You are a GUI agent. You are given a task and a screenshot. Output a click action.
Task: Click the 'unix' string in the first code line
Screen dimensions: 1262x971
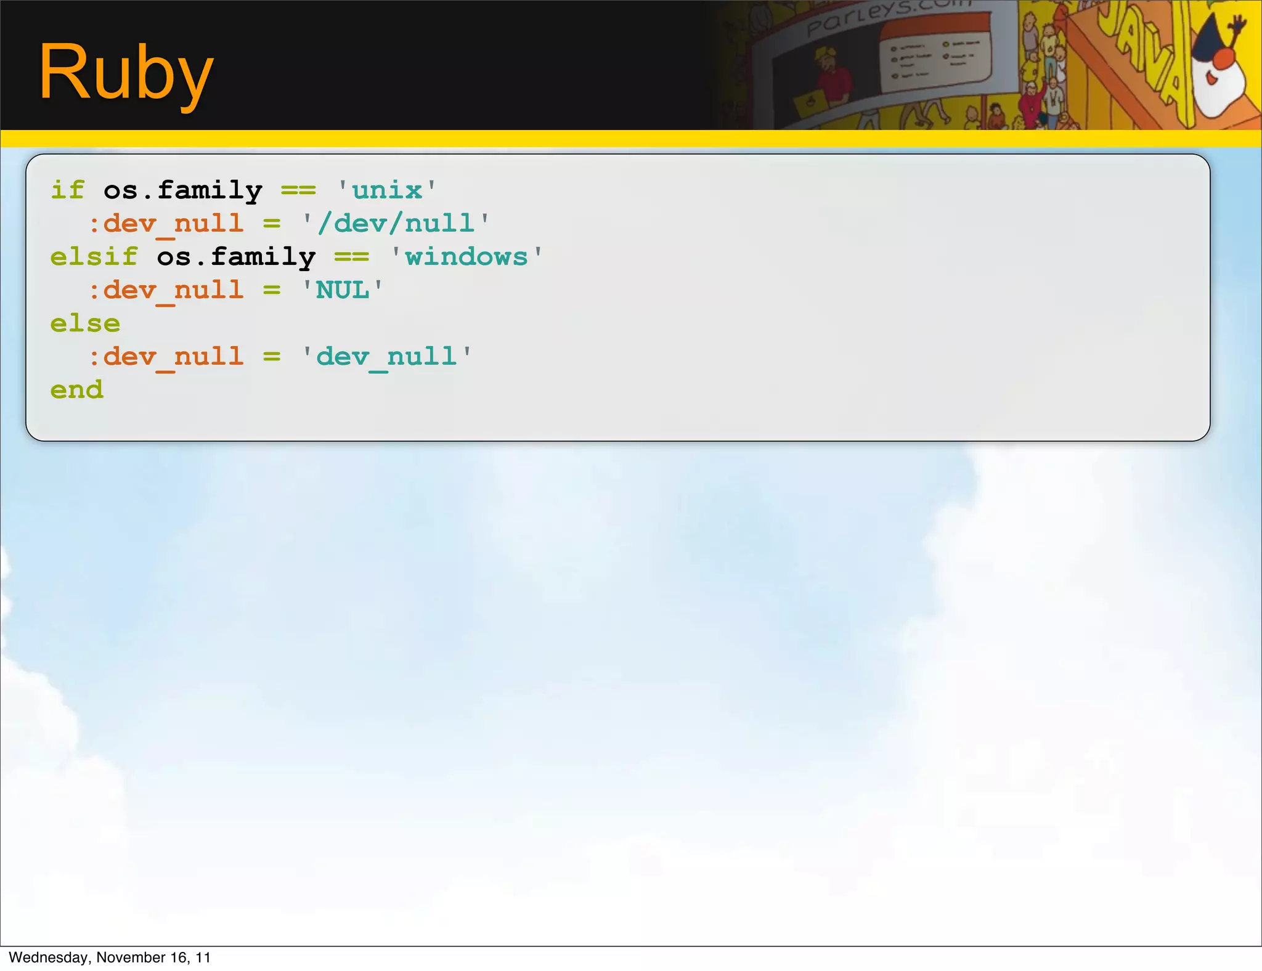[387, 190]
